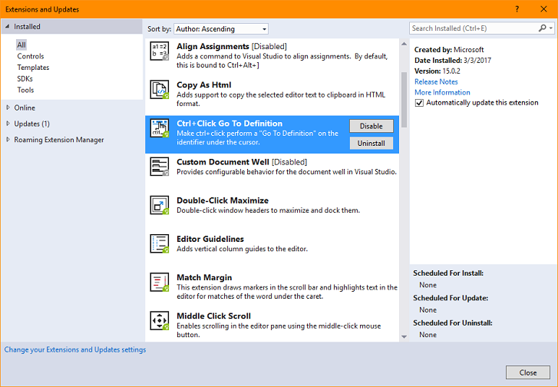Open the search options dropdown arrow
The height and width of the screenshot is (387, 558).
pyautogui.click(x=550, y=28)
